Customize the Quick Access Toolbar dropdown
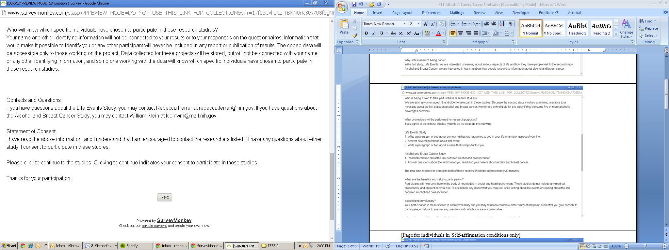The width and height of the screenshot is (669, 250). (388, 4)
